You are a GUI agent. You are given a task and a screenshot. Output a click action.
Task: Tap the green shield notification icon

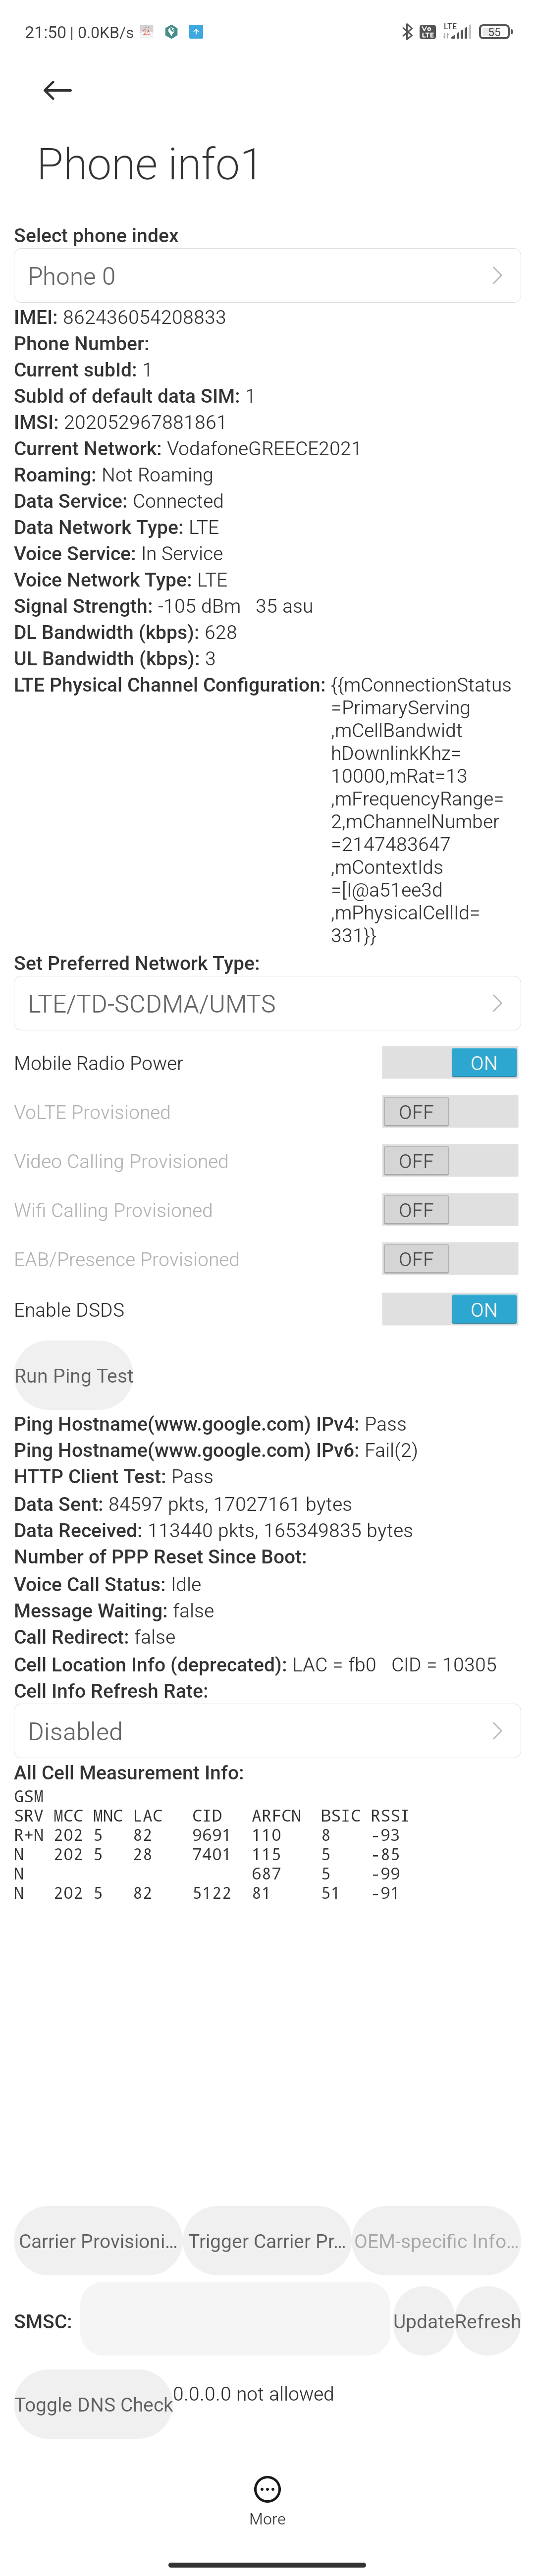pyautogui.click(x=171, y=32)
